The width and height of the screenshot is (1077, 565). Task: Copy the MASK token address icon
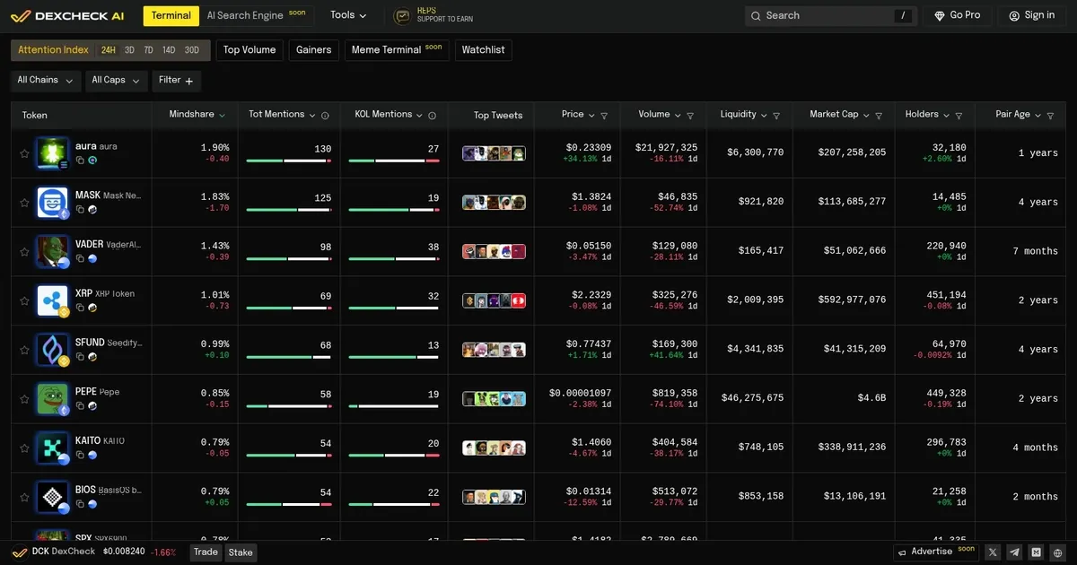[80, 209]
